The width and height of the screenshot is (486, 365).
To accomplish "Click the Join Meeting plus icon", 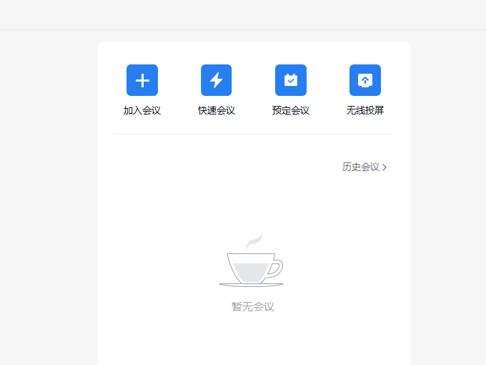I will [142, 80].
